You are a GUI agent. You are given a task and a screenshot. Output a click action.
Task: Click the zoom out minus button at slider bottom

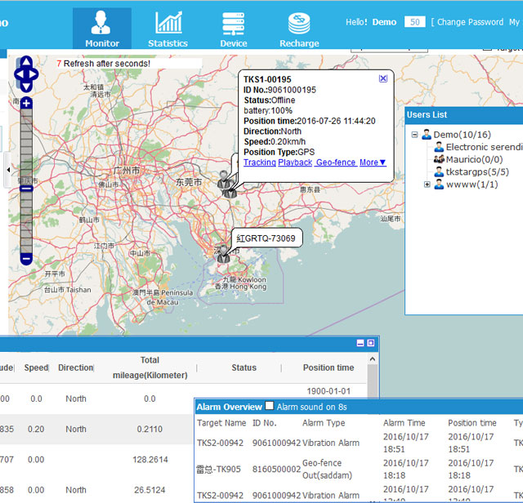coord(26,259)
